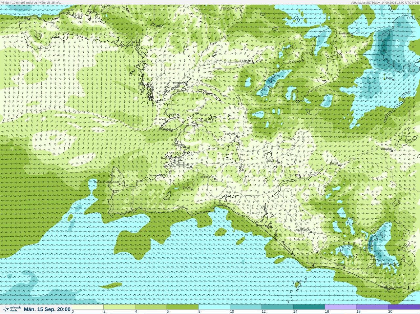Click the Holtavörðuheiði station label

[230, 8]
